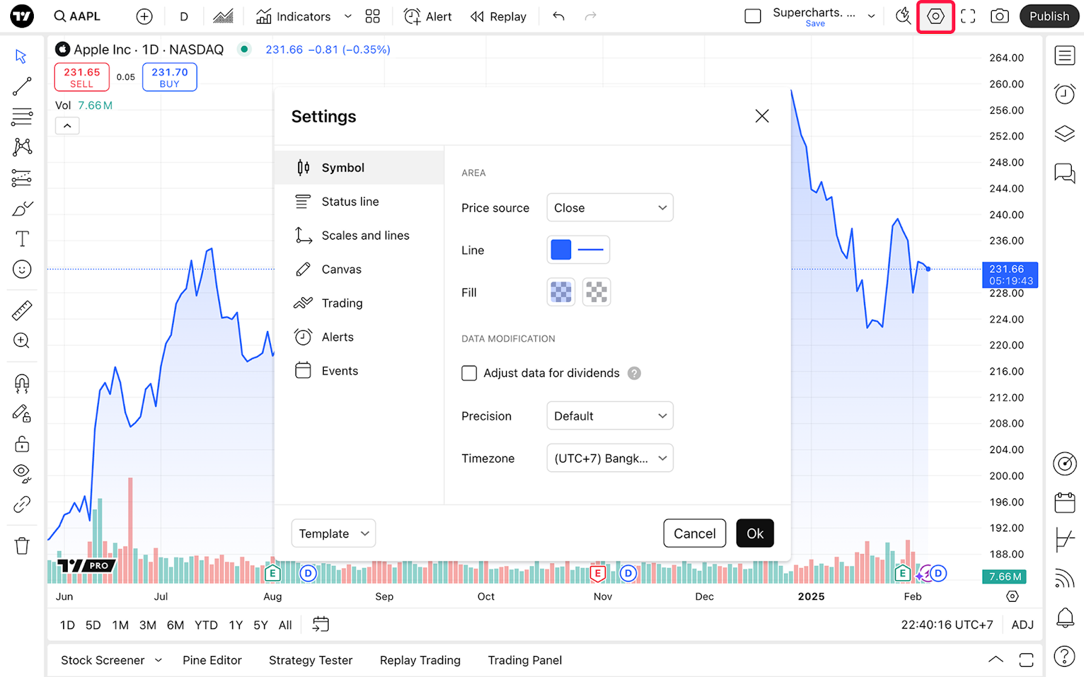Enter fullscreen mode icon
The image size is (1084, 677).
[968, 16]
